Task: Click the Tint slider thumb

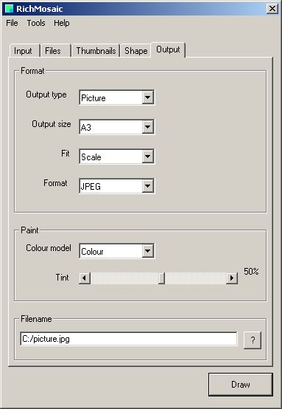Action: (161, 278)
